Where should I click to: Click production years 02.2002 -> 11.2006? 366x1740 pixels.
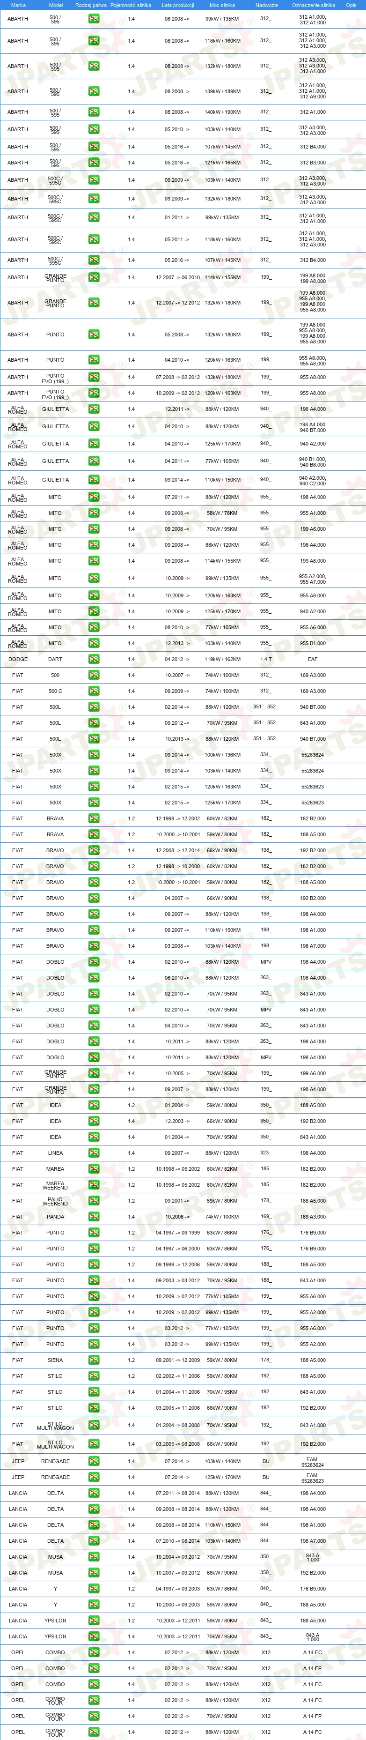177,1376
